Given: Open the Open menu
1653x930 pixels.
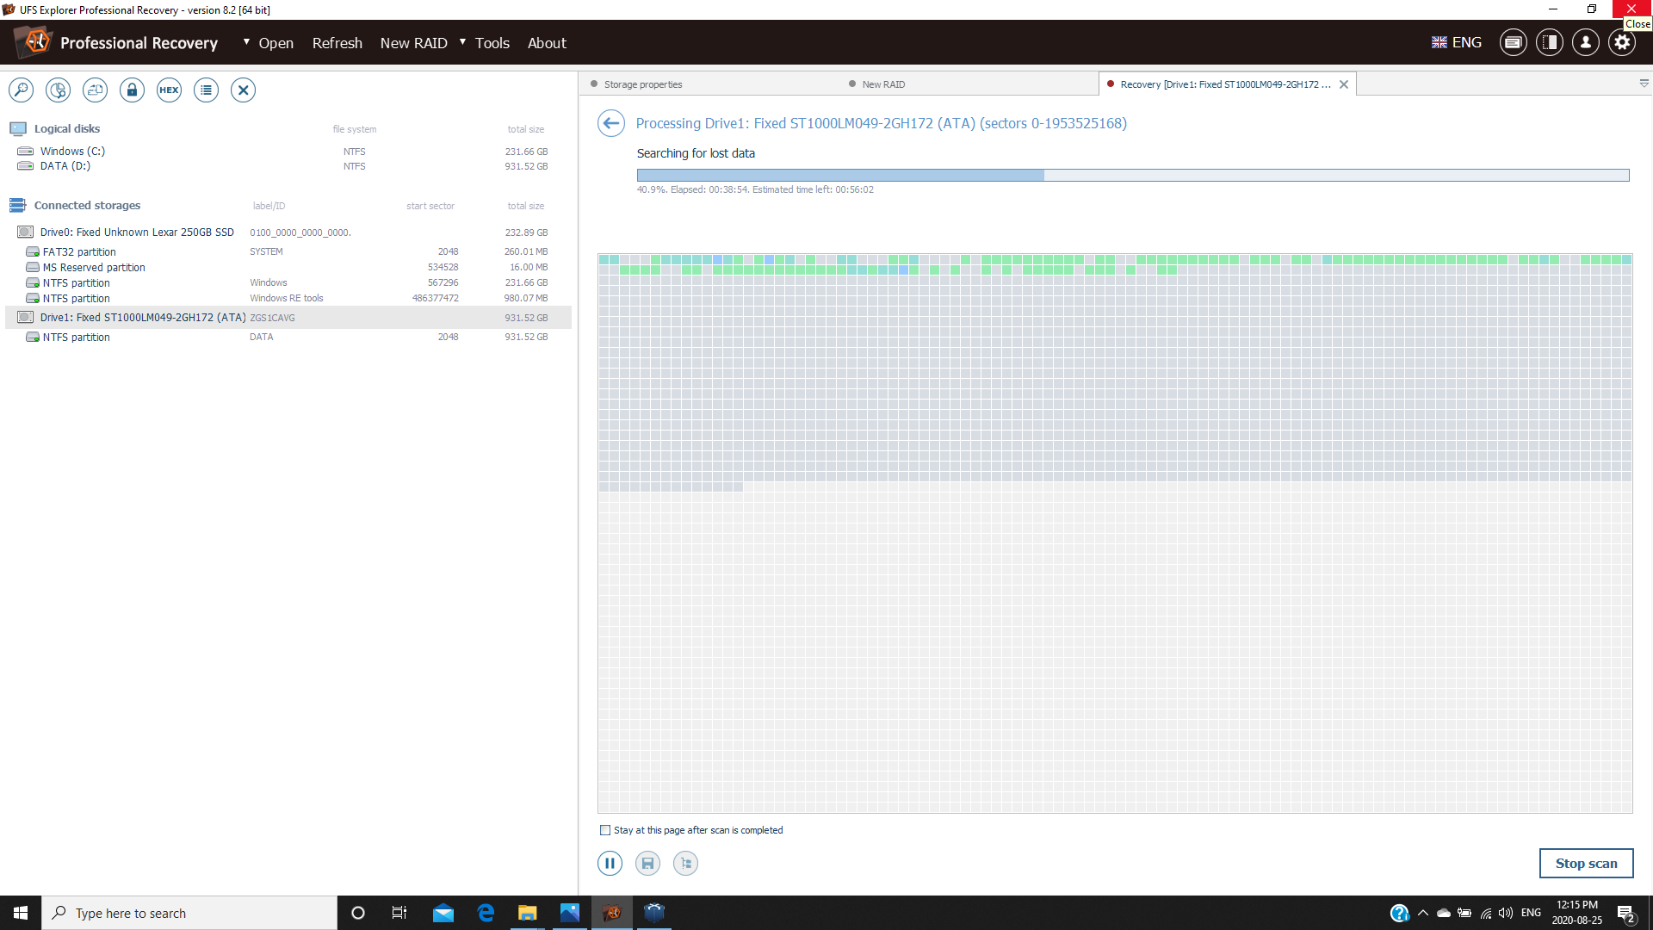Looking at the screenshot, I should pos(275,43).
